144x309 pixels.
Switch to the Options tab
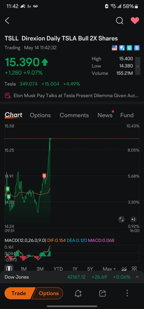(x=40, y=115)
